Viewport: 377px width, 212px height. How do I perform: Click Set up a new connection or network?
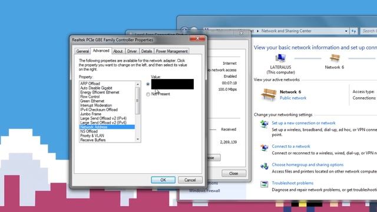(x=303, y=123)
